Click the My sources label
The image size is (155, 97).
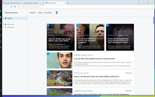pyautogui.click(x=11, y=24)
